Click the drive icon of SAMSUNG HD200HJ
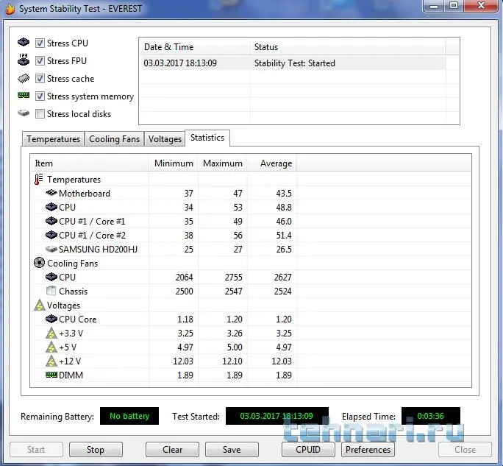The image size is (503, 466). [x=51, y=249]
